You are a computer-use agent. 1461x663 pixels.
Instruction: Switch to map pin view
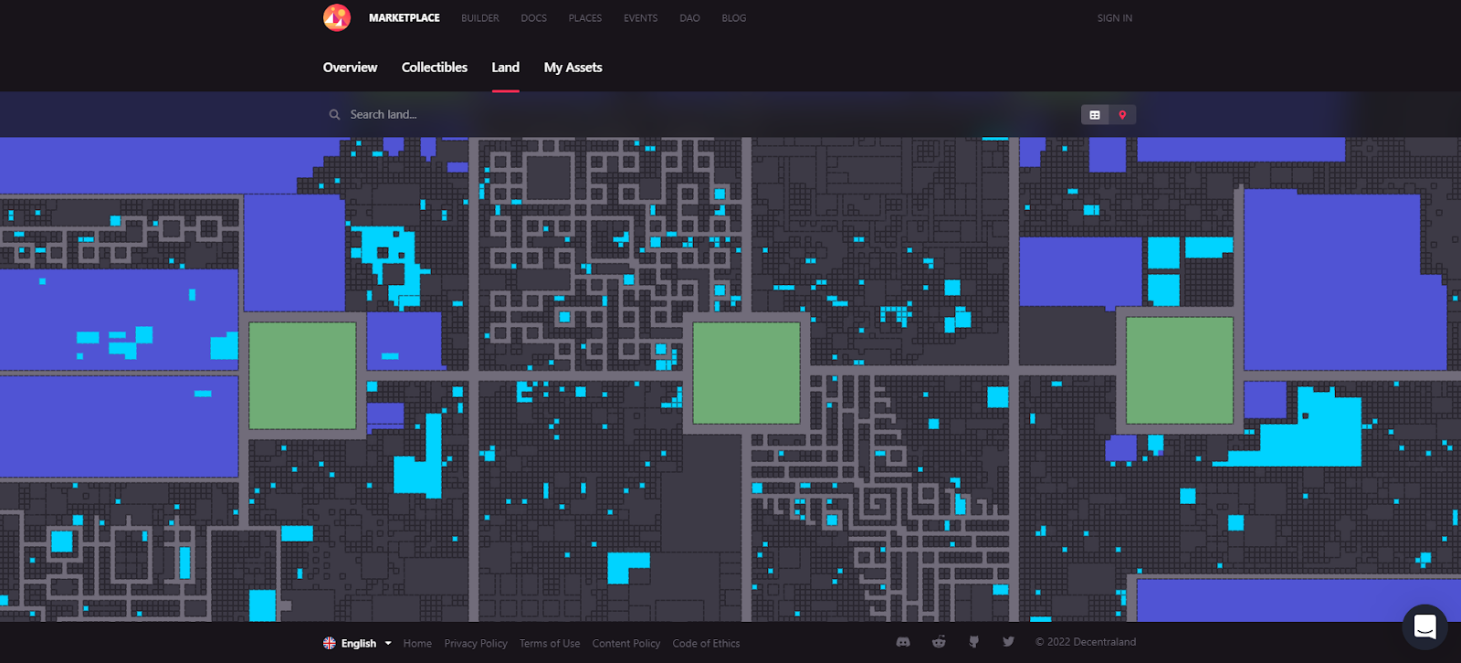(1122, 115)
